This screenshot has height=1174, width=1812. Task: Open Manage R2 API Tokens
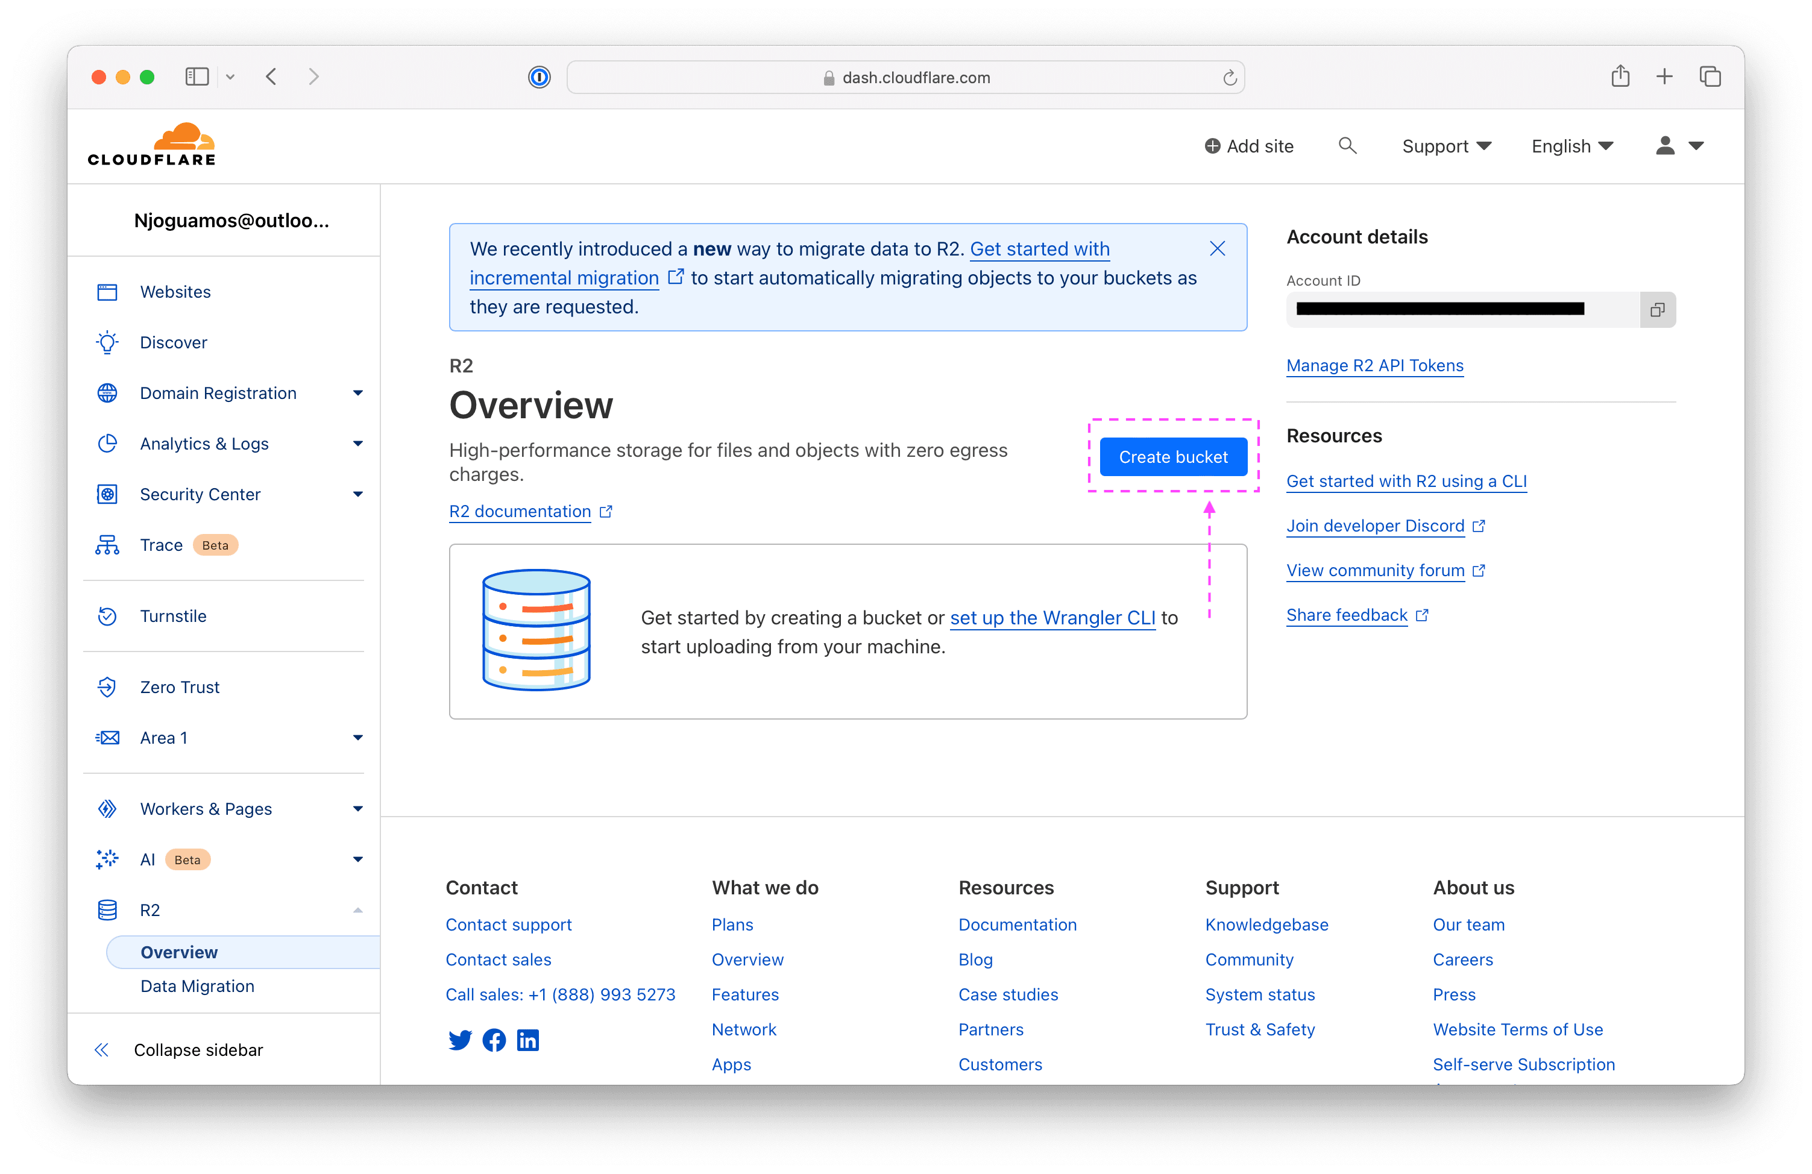click(1374, 365)
